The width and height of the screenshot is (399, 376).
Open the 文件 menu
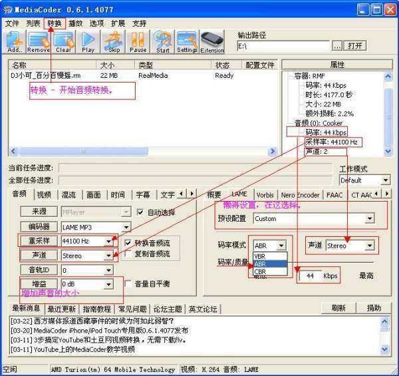click(12, 23)
